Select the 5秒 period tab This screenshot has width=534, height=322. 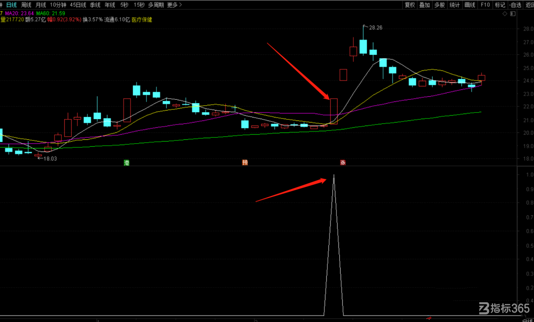tap(124, 5)
